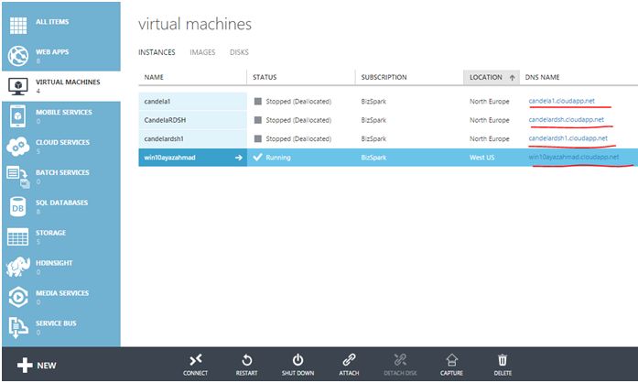Open All Items in sidebar
638x383 pixels.
point(52,22)
